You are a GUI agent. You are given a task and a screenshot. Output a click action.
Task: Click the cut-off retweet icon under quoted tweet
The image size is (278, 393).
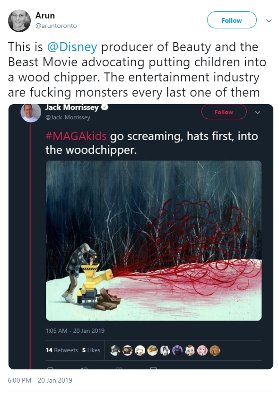point(84,368)
